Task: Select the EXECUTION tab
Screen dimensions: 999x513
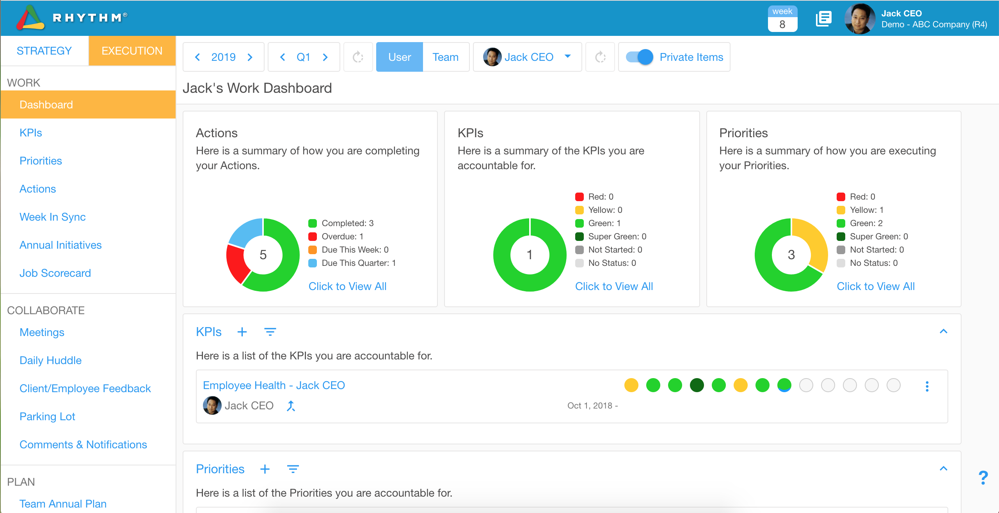Action: pyautogui.click(x=132, y=51)
